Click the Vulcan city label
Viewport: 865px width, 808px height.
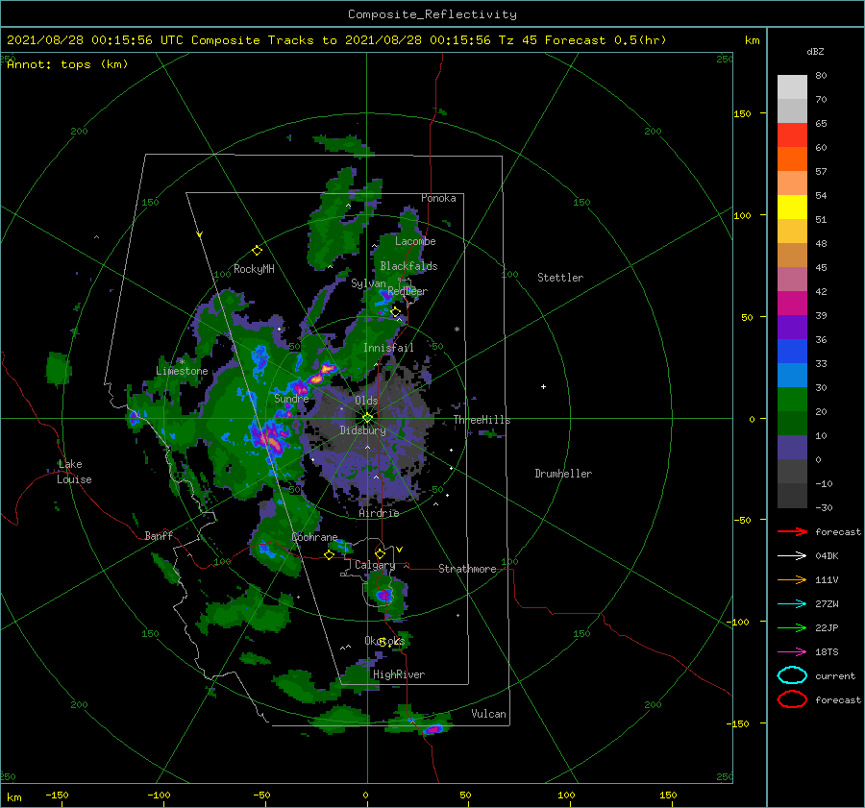point(488,714)
